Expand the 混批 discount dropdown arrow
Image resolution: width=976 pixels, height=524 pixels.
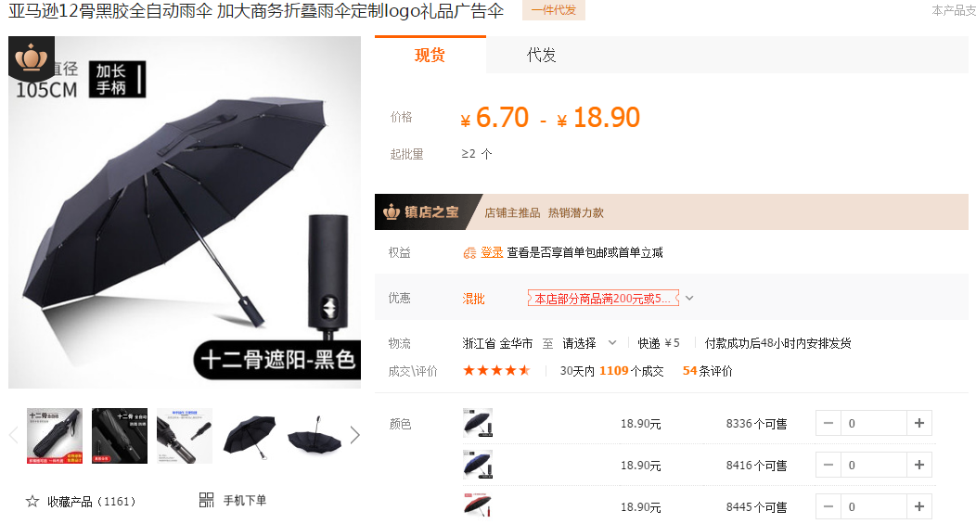[689, 298]
